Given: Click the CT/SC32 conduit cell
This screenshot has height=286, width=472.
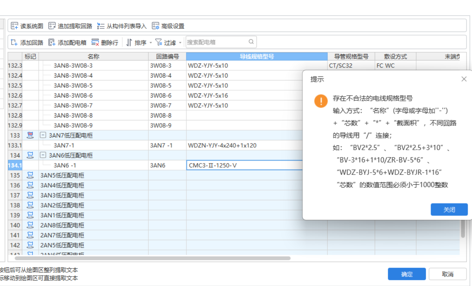Looking at the screenshot, I should point(351,66).
